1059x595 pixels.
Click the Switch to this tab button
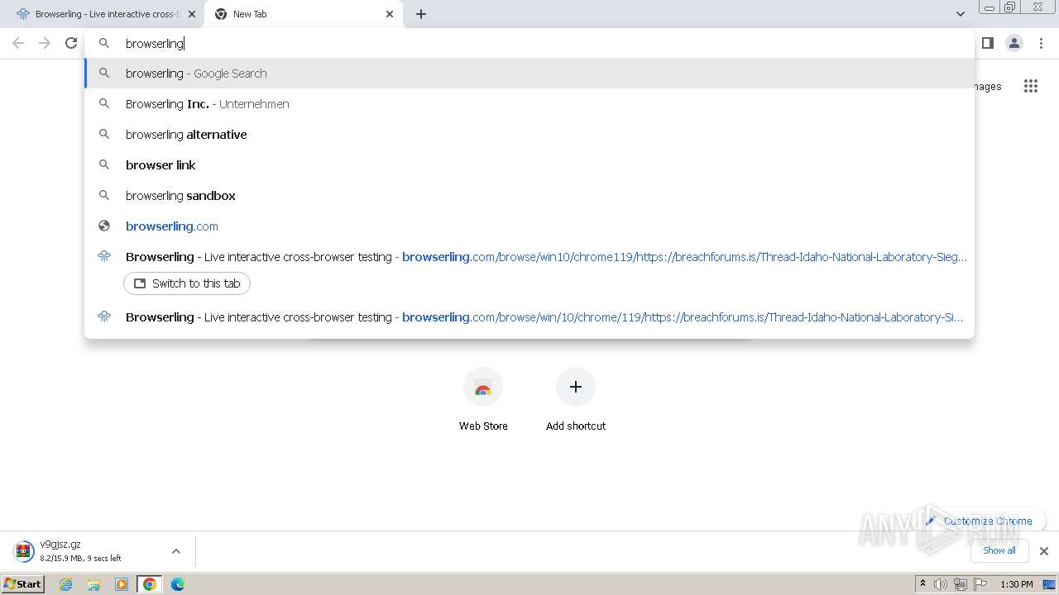tap(187, 283)
